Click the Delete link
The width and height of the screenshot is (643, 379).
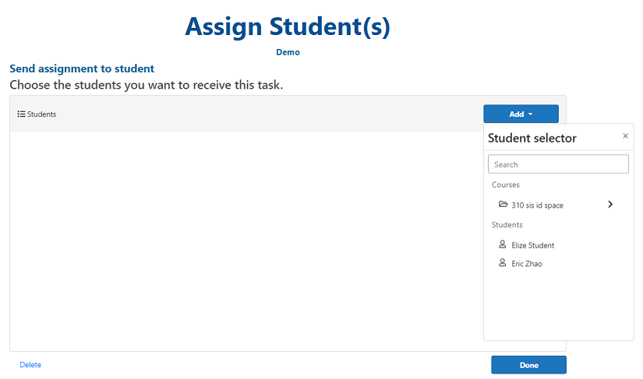[30, 364]
